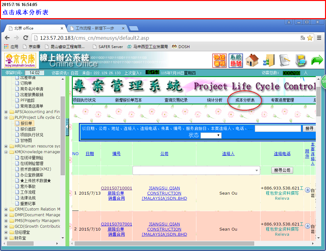Viewport: 326px width, 251px height.
Task: Collapse the sidebar with the splitter arrow
Action: click(67, 127)
